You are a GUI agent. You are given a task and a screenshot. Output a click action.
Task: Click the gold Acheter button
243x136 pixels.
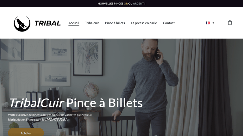[26, 132]
